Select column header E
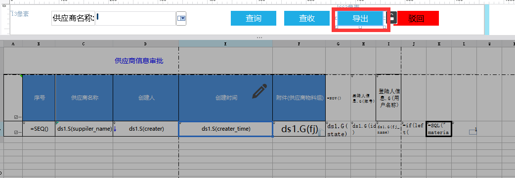Image resolution: width=515 pixels, height=178 pixels. click(226, 43)
